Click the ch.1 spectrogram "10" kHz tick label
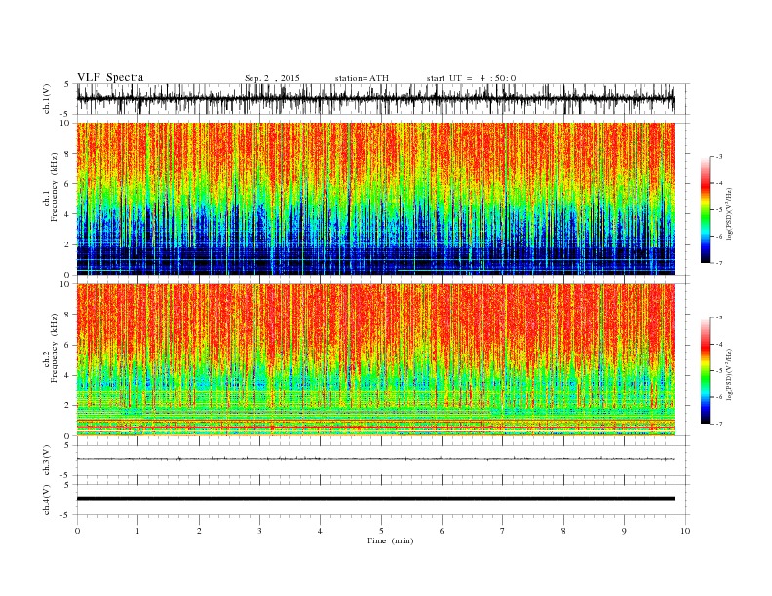This screenshot has height=596, width=772. 67,123
